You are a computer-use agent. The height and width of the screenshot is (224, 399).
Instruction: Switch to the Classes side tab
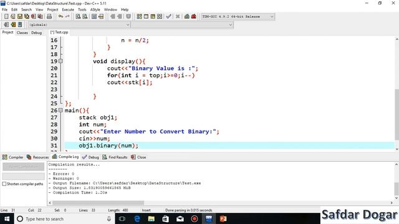pyautogui.click(x=22, y=33)
